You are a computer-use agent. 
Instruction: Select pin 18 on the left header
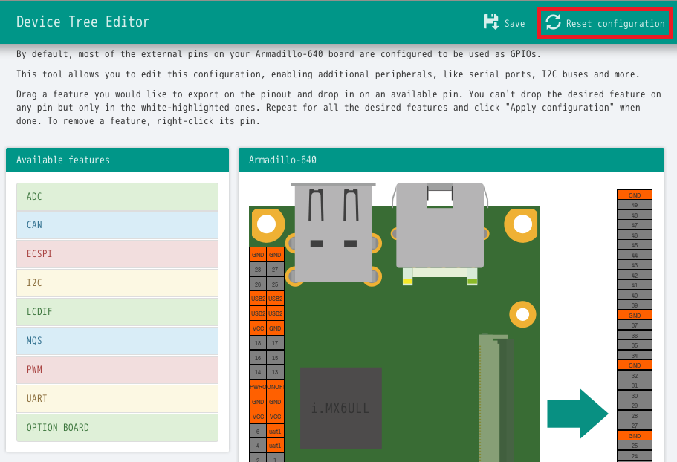[x=258, y=343]
